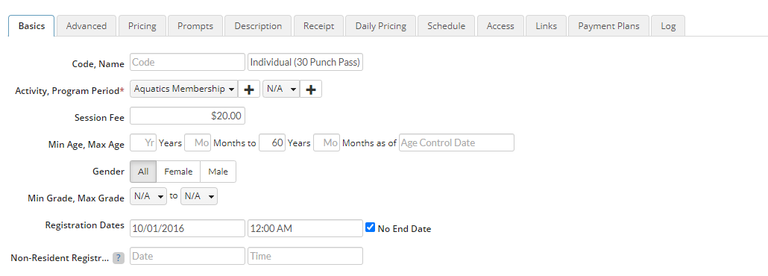Viewport: 768px width, 276px height.
Task: Switch to the Schedule tab
Action: coord(446,26)
